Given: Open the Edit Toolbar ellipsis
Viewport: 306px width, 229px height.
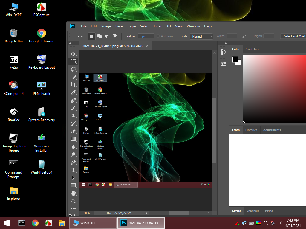Looking at the screenshot, I should tap(73, 209).
